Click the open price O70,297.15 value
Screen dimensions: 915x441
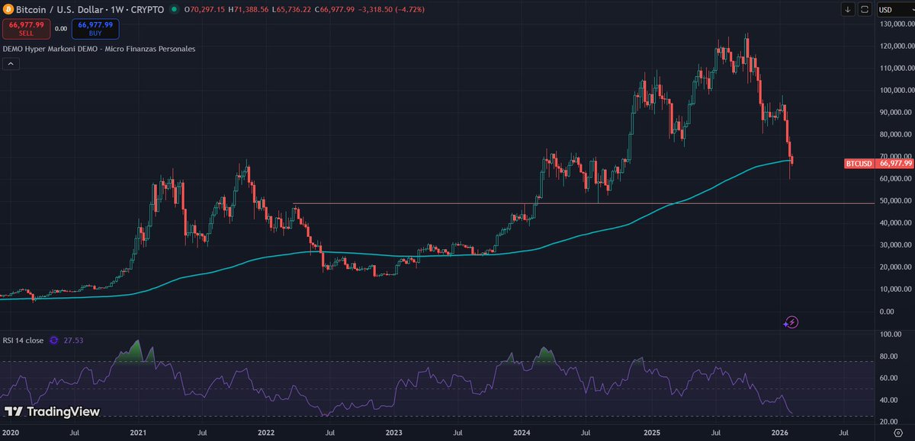pos(204,10)
